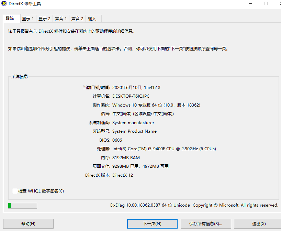Click the System Product Name value
The height and width of the screenshot is (231, 281).
(134, 131)
